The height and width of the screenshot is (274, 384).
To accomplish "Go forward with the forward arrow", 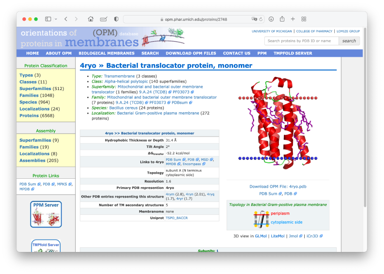I will 76,19.
